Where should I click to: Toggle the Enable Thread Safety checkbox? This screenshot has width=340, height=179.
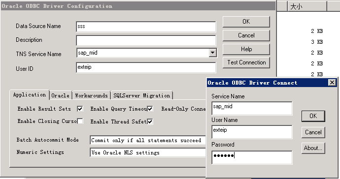pyautogui.click(x=150, y=121)
